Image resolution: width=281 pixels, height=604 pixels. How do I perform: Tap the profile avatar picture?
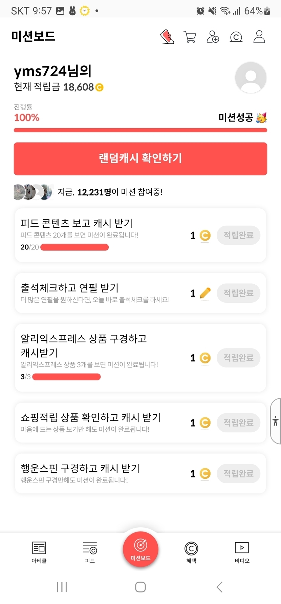tap(251, 78)
